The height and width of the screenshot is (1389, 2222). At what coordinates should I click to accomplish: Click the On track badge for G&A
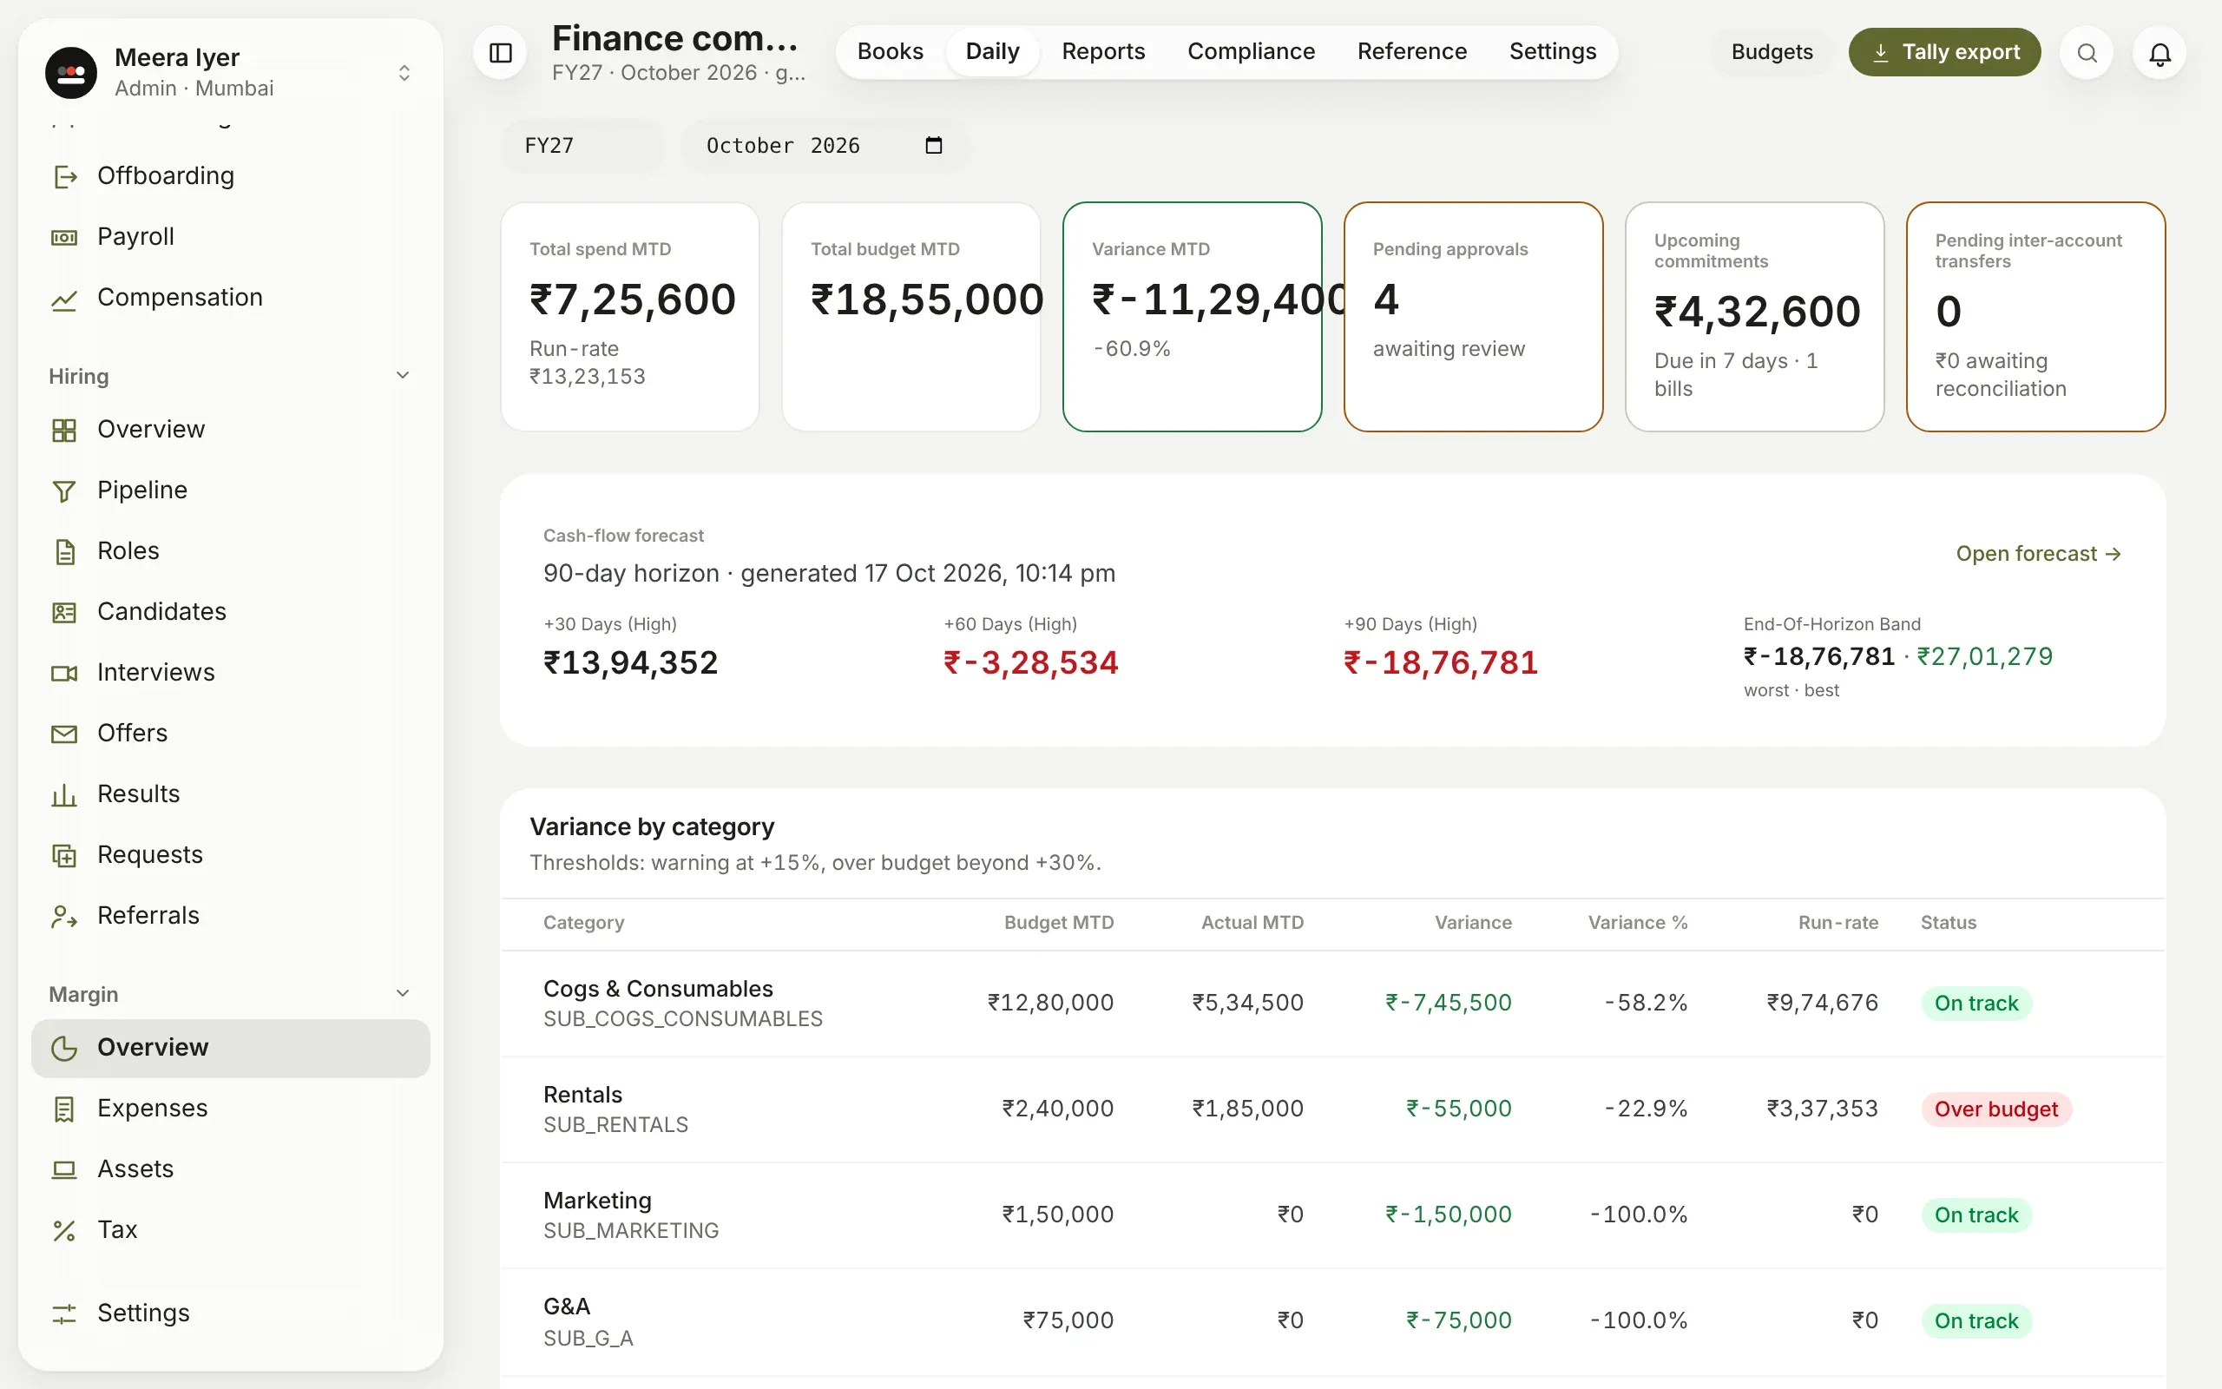[1975, 1320]
